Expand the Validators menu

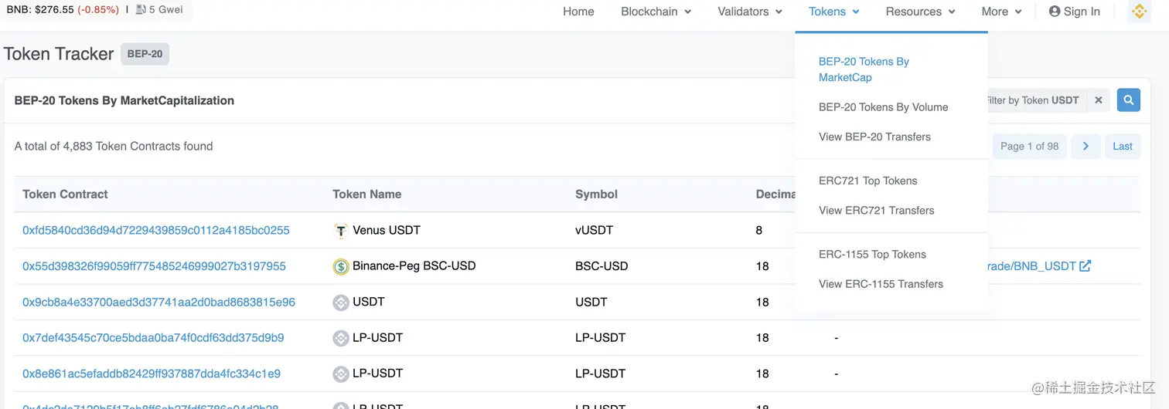coord(750,12)
